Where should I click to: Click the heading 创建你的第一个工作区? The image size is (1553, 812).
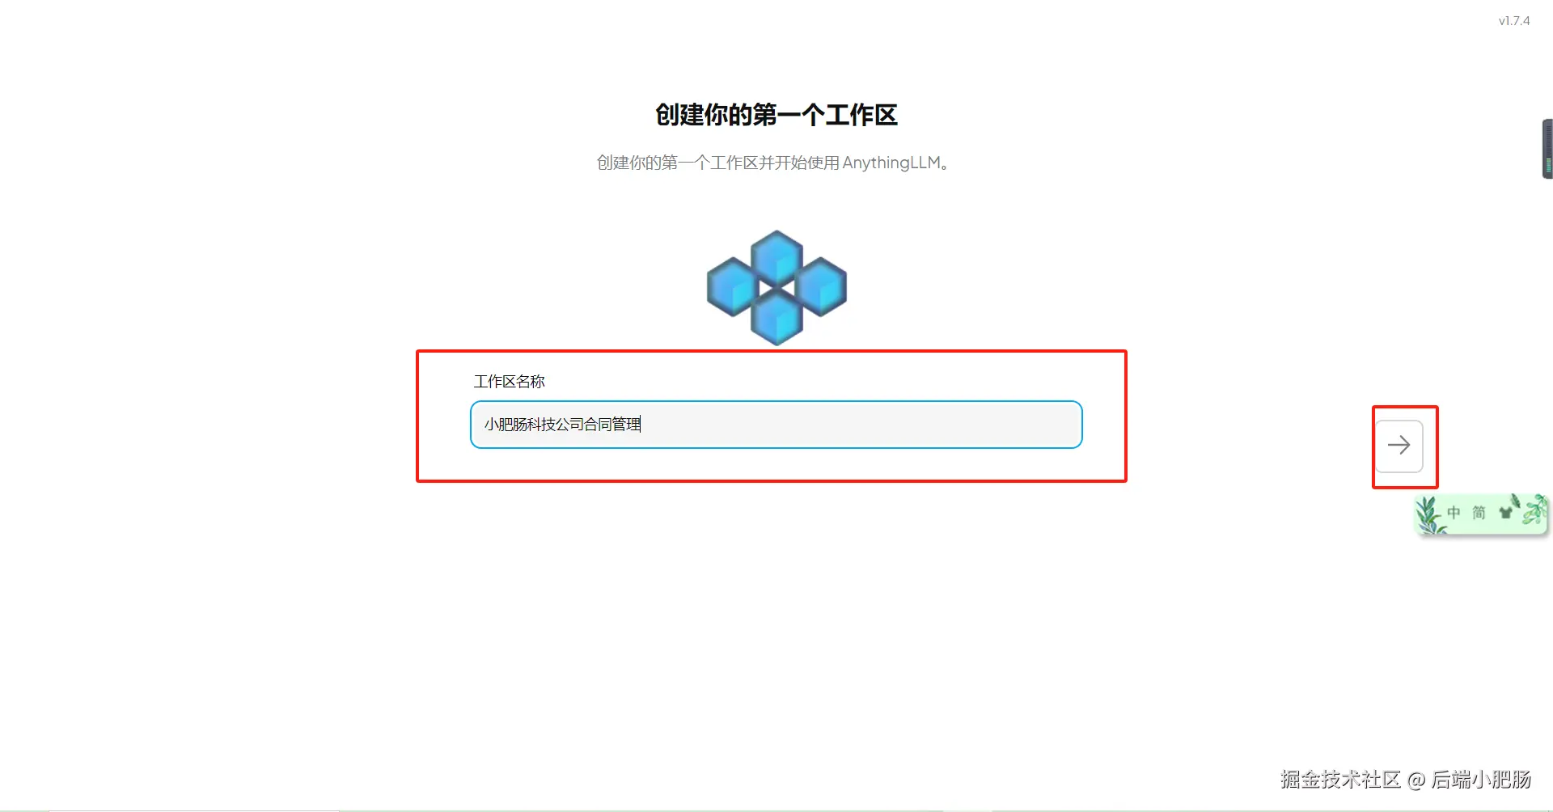click(x=776, y=115)
